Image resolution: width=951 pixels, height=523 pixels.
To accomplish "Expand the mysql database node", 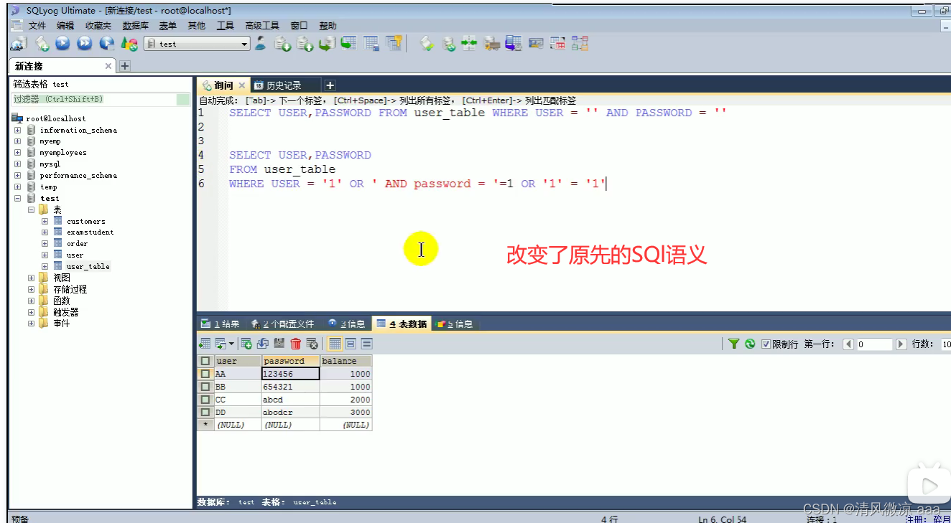I will [x=17, y=164].
